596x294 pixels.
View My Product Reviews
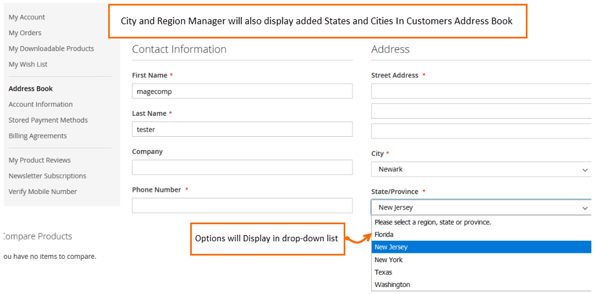coord(40,160)
